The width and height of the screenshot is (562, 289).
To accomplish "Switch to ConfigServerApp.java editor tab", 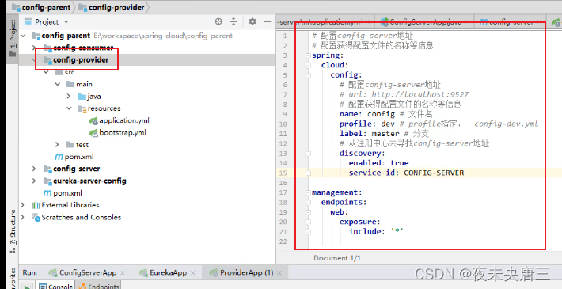I will (424, 22).
